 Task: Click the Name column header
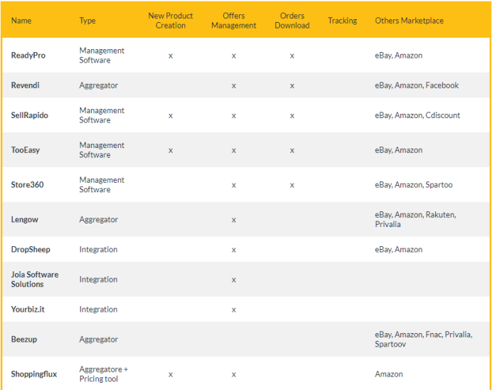coord(21,21)
